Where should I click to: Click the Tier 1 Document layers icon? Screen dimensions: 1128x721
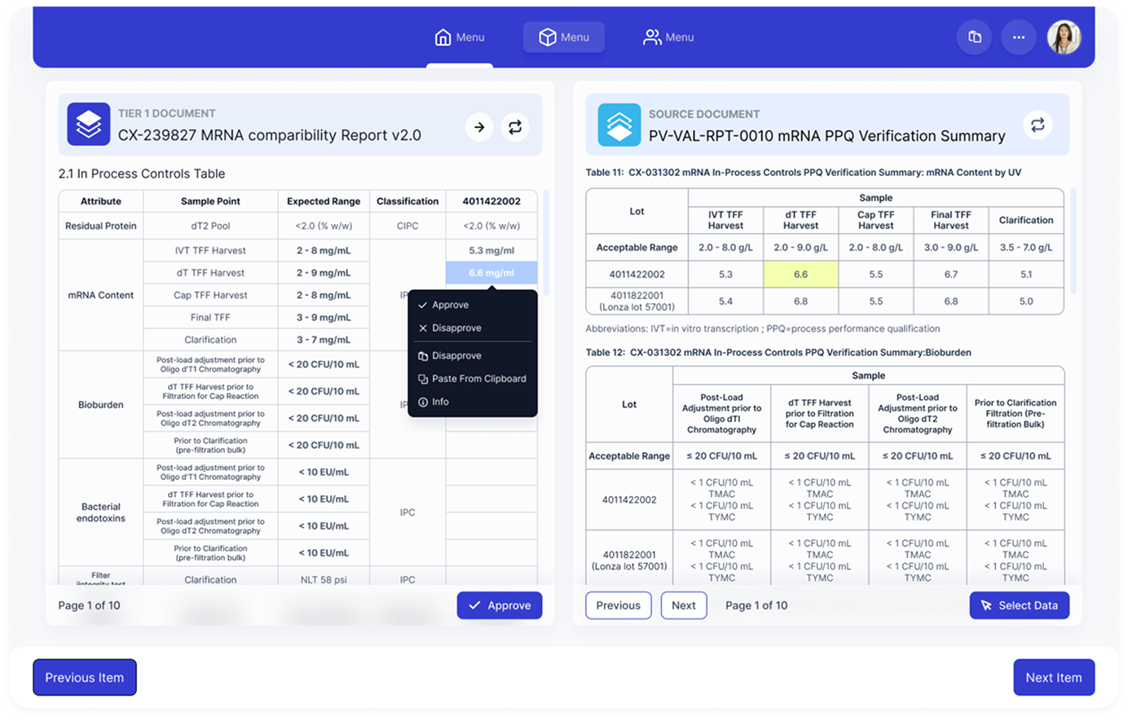[x=88, y=125]
